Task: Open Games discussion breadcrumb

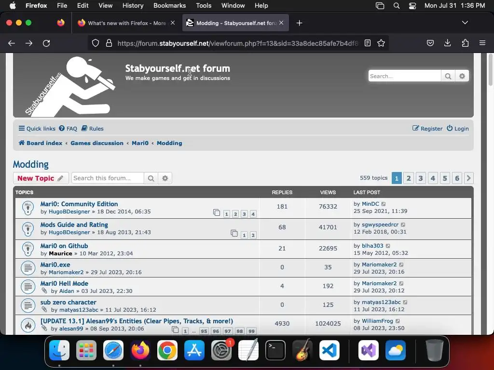Action: (97, 143)
